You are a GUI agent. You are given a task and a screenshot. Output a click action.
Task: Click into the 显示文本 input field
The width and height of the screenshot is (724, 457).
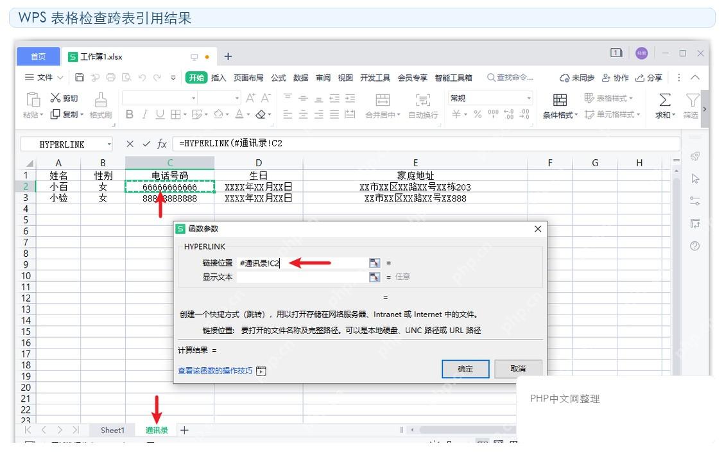(302, 277)
